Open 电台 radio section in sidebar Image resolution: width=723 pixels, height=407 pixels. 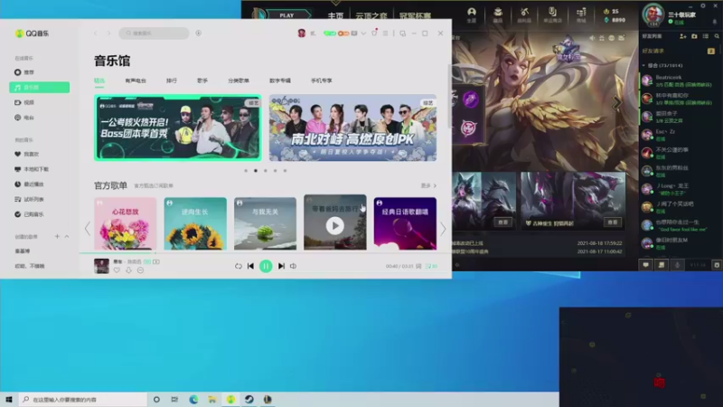click(x=24, y=118)
